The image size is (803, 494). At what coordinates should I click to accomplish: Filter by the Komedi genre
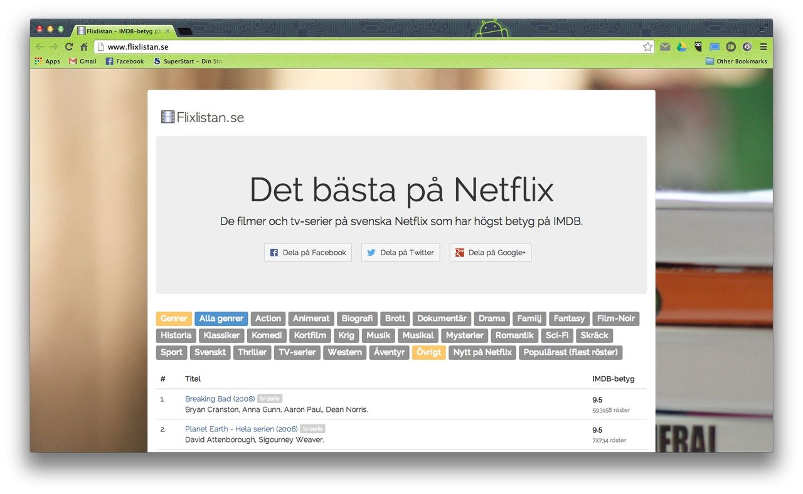point(267,335)
